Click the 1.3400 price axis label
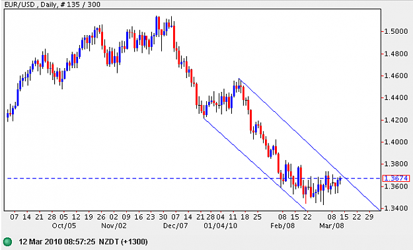Image resolution: width=413 pixels, height=250 pixels. (x=396, y=208)
